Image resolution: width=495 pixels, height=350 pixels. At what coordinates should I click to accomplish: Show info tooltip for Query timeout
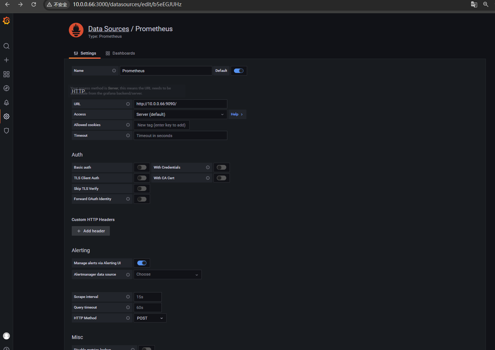(x=128, y=307)
